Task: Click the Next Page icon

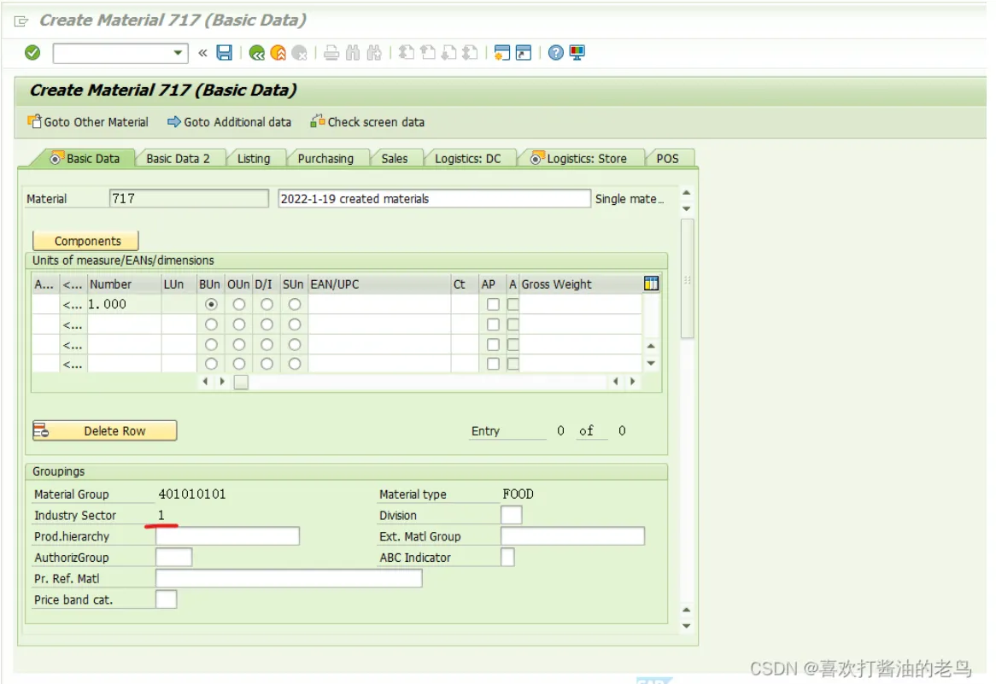Action: 449,53
